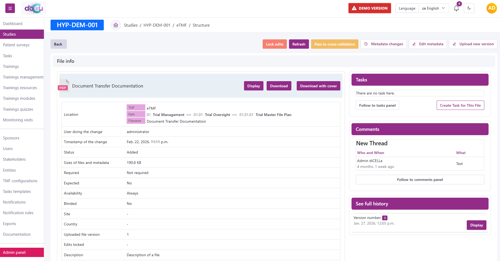
Task: Click Display button for version 3
Action: [476, 225]
